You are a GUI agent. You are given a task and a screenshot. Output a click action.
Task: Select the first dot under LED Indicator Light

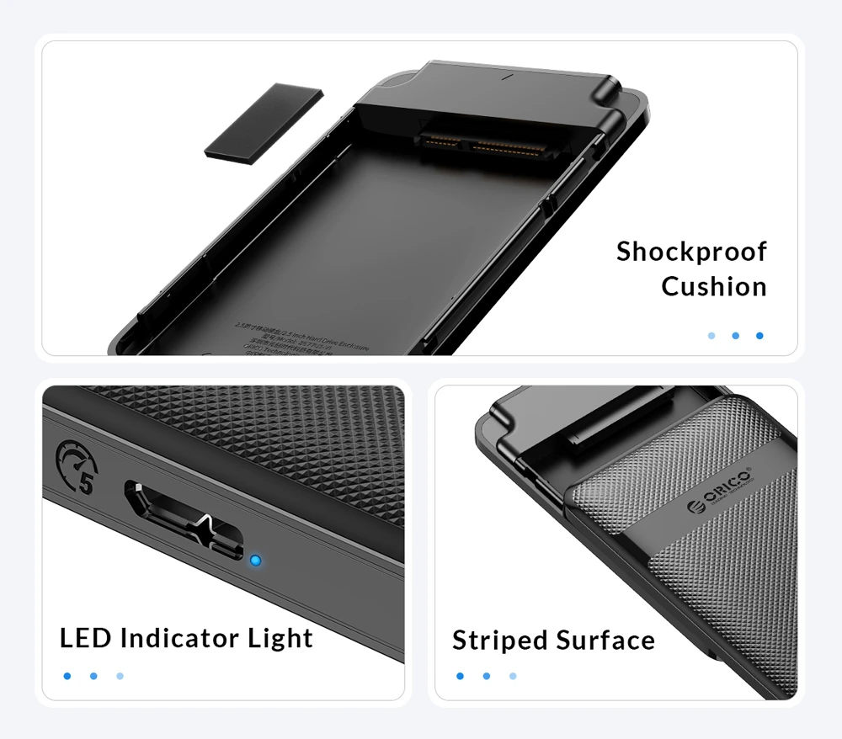click(x=67, y=676)
